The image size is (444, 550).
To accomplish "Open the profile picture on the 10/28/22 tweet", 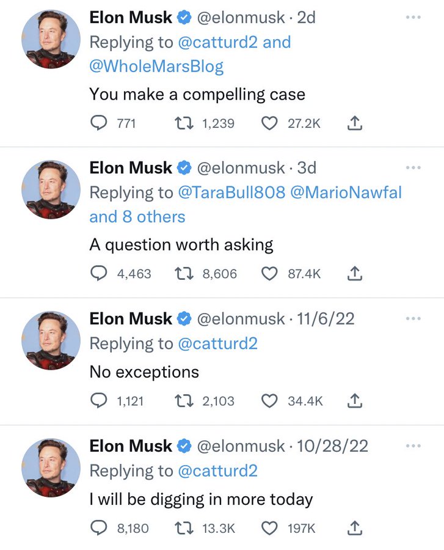I will point(51,467).
